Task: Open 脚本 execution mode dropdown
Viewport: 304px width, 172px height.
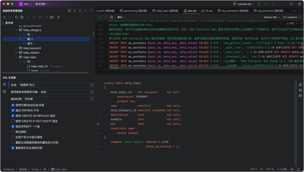Action: point(121,17)
